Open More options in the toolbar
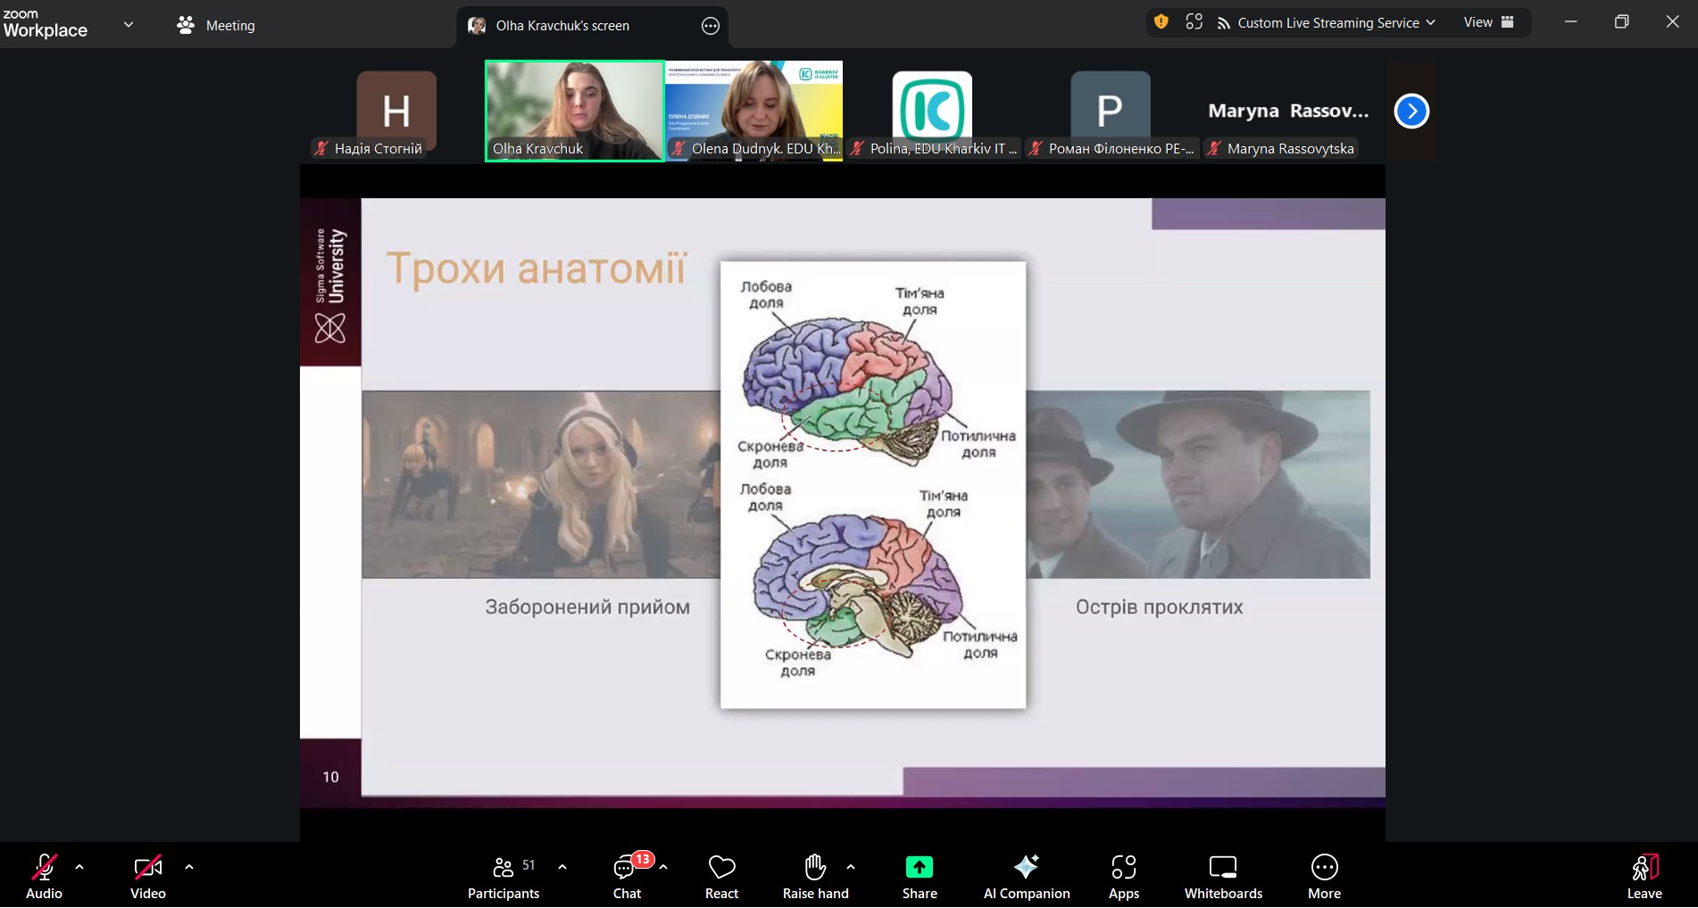 pyautogui.click(x=1324, y=877)
